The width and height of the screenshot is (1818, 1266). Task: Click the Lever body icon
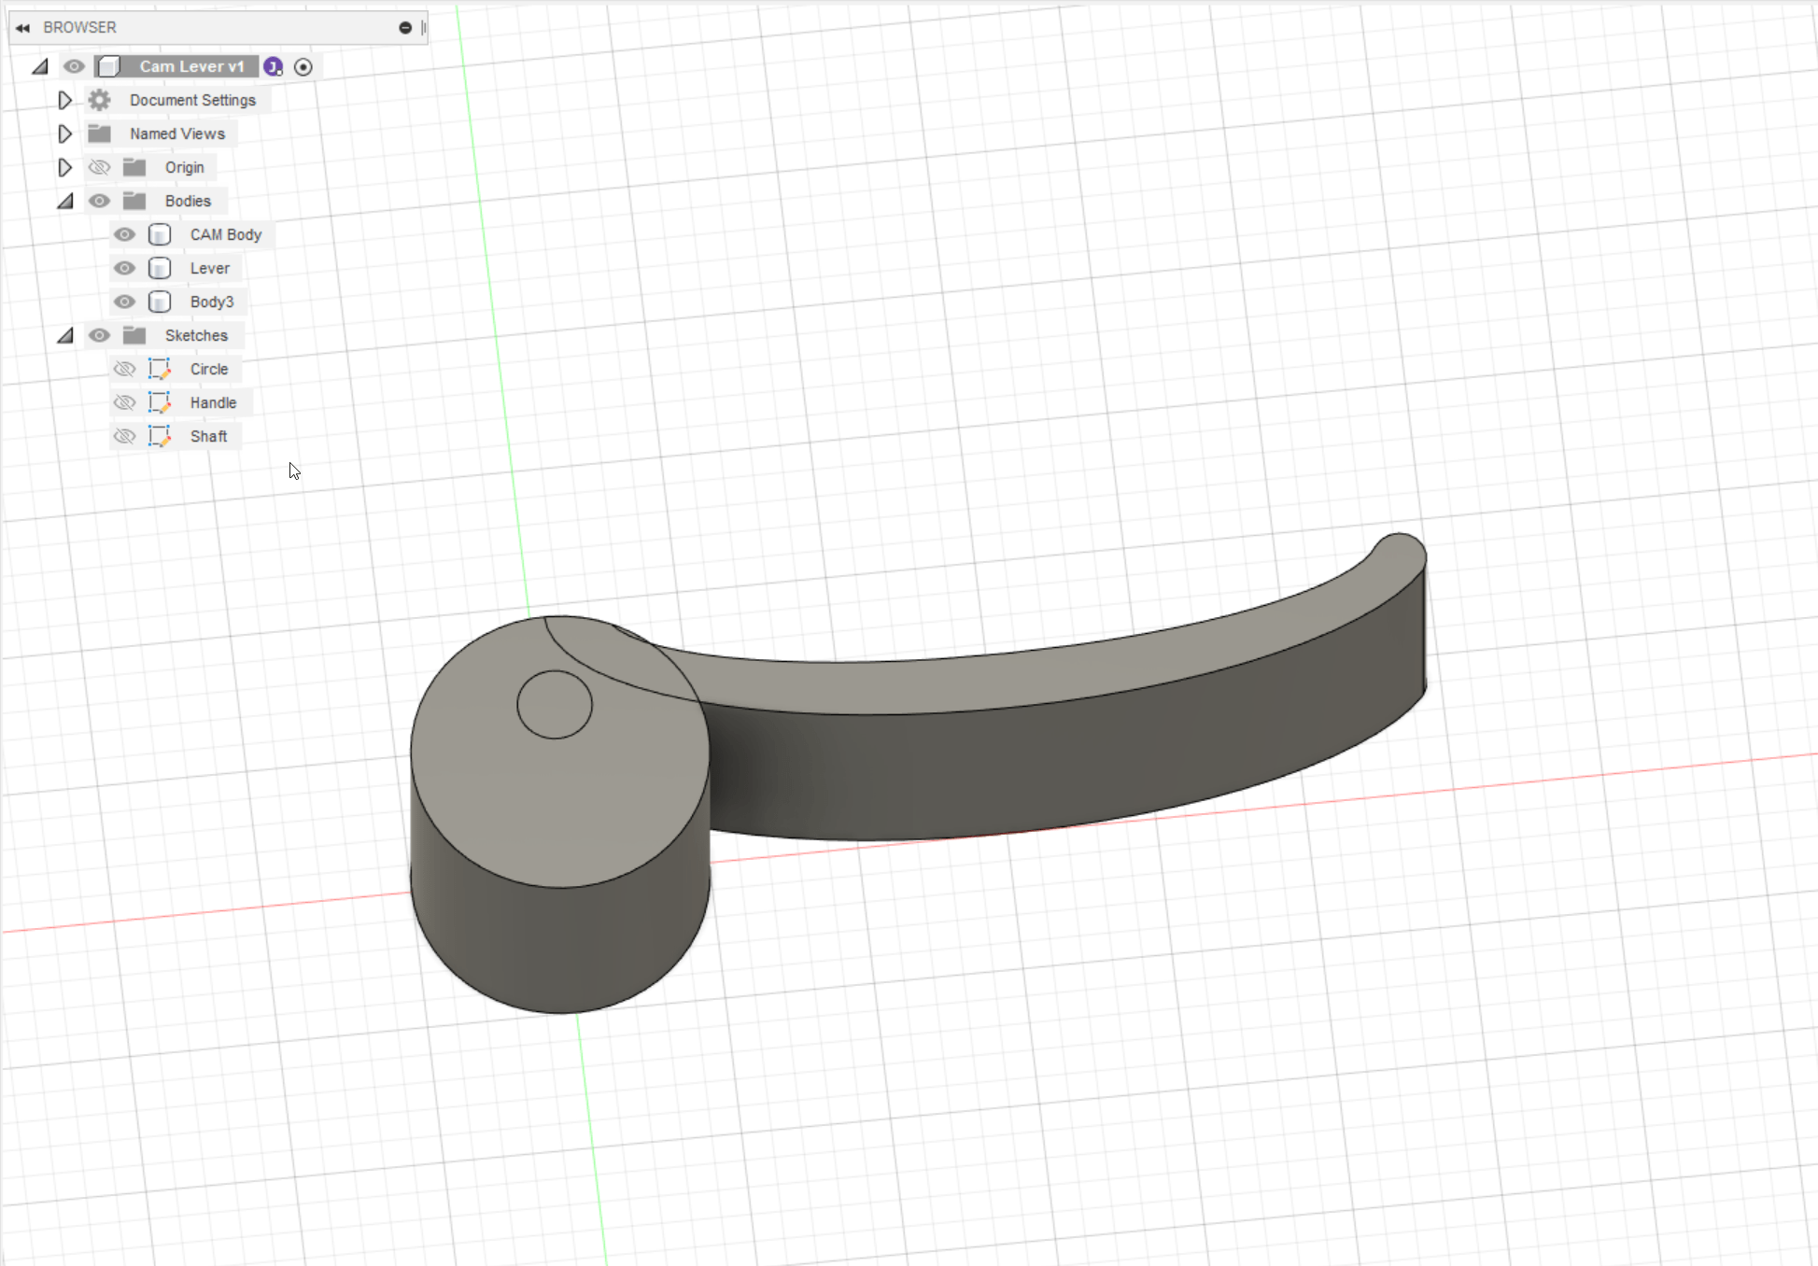tap(160, 268)
